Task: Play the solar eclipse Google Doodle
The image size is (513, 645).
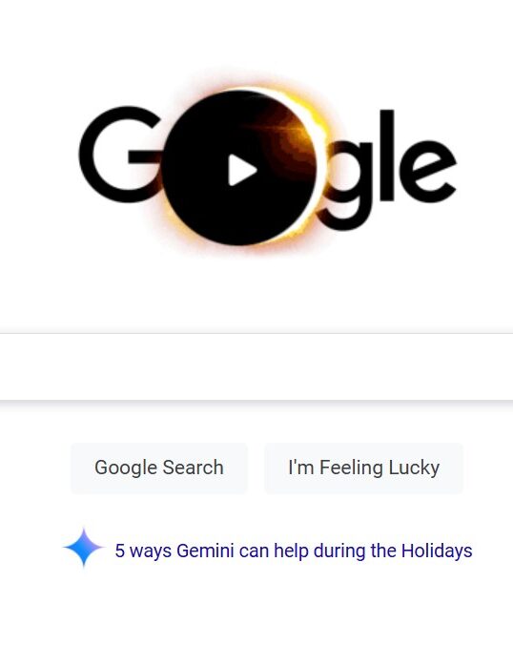Action: pyautogui.click(x=242, y=170)
